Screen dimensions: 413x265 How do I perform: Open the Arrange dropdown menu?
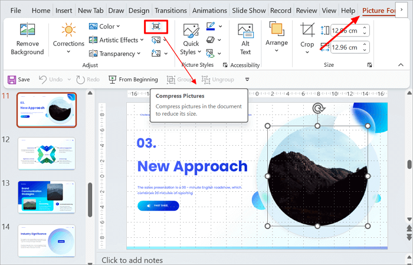click(x=276, y=37)
